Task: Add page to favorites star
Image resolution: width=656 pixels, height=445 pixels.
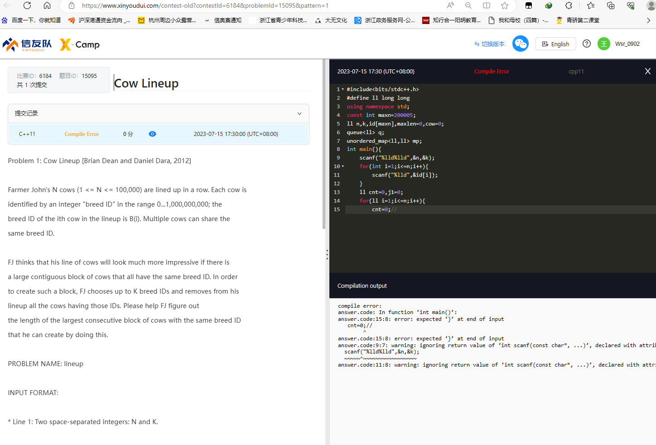Action: (505, 5)
